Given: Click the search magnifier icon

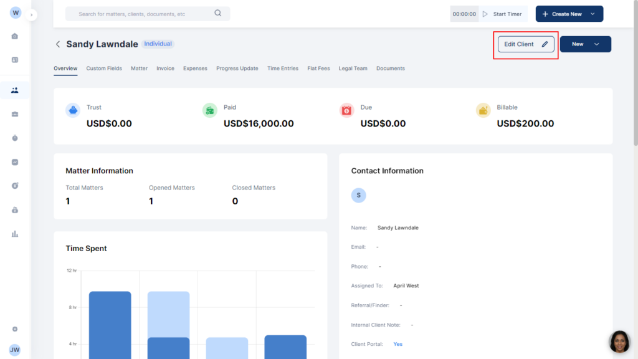Looking at the screenshot, I should click(217, 14).
